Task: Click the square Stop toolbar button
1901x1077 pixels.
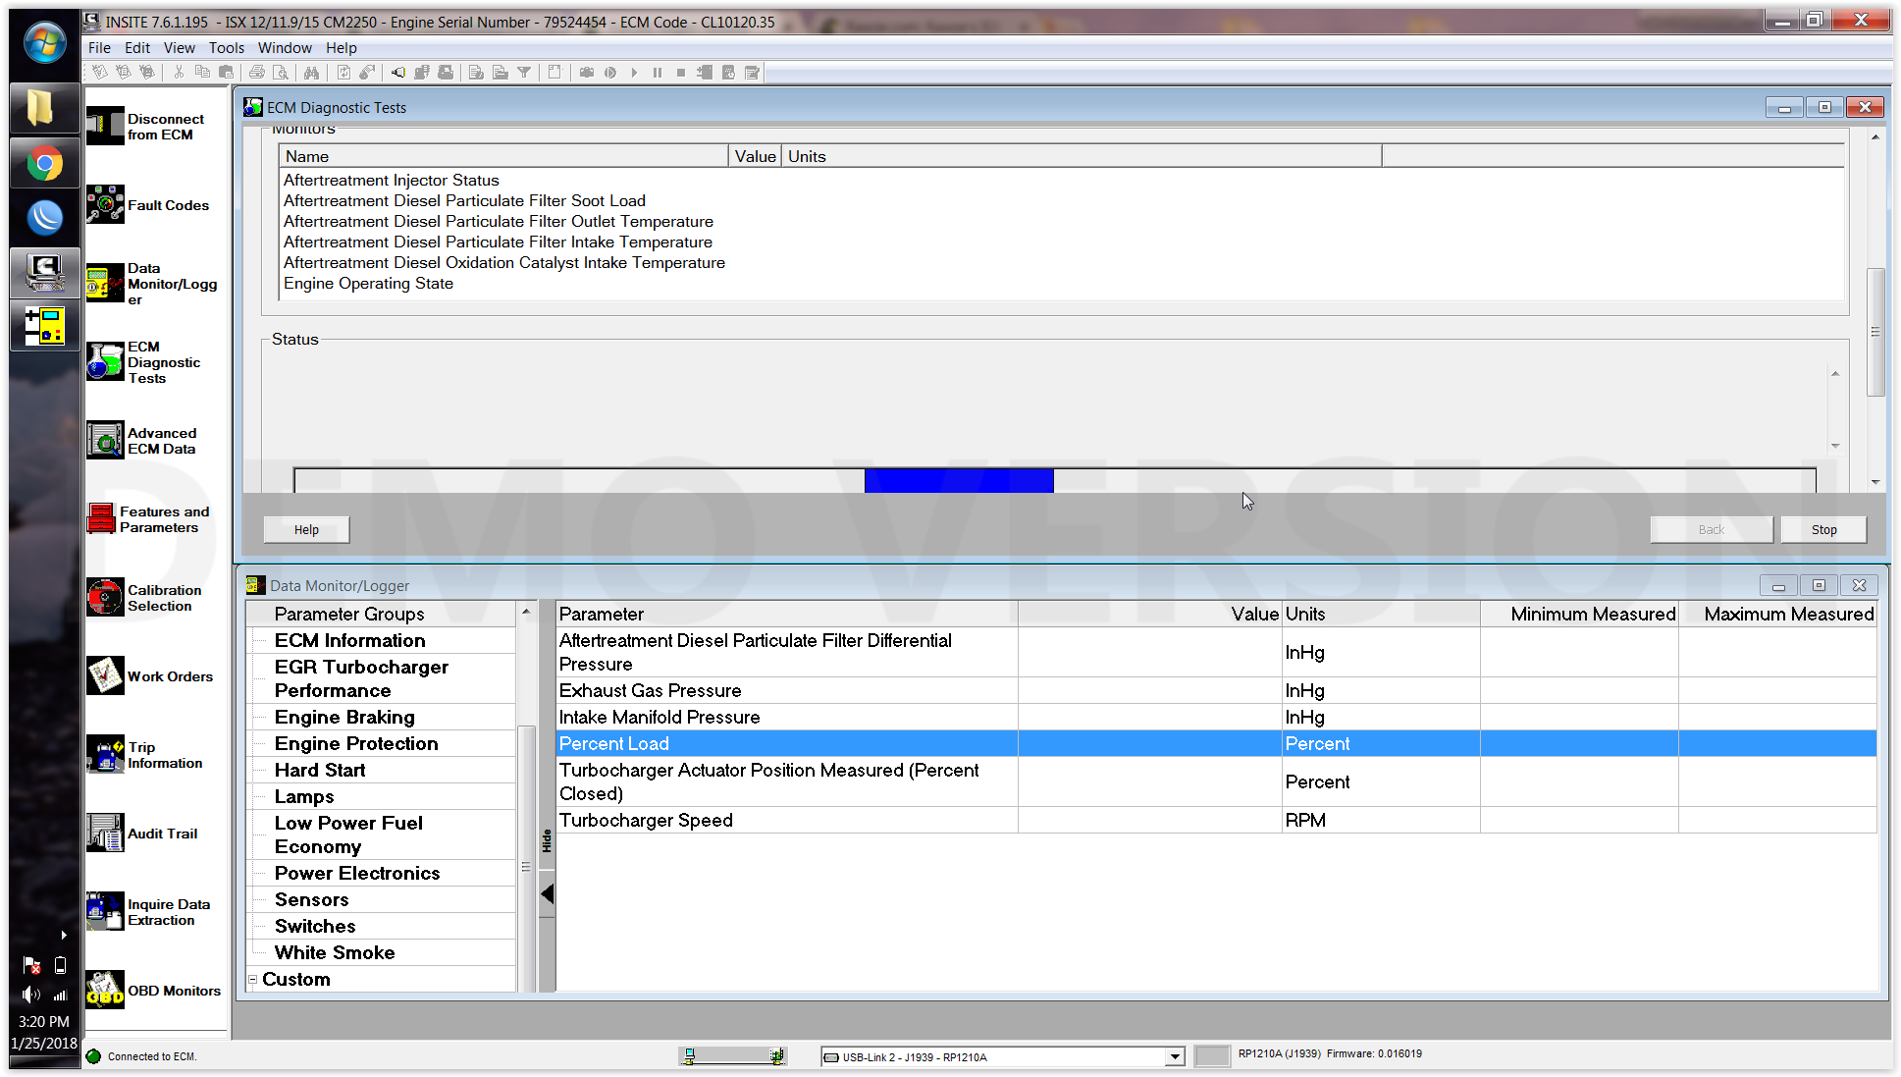Action: tap(681, 72)
